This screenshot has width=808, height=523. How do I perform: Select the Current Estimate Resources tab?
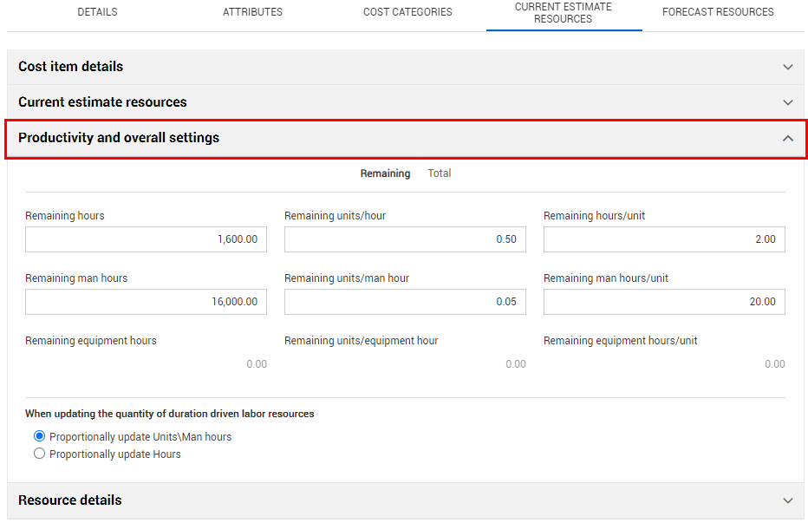(x=563, y=13)
